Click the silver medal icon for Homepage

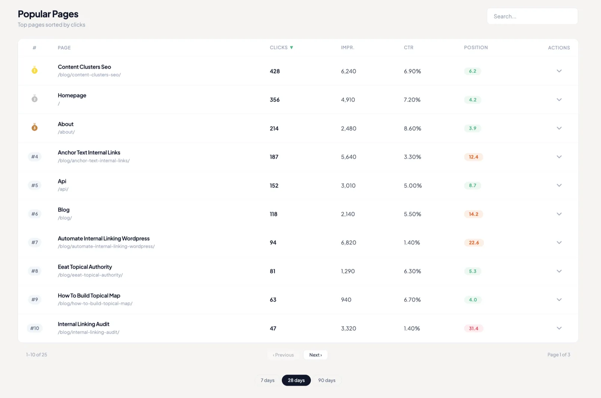[35, 99]
